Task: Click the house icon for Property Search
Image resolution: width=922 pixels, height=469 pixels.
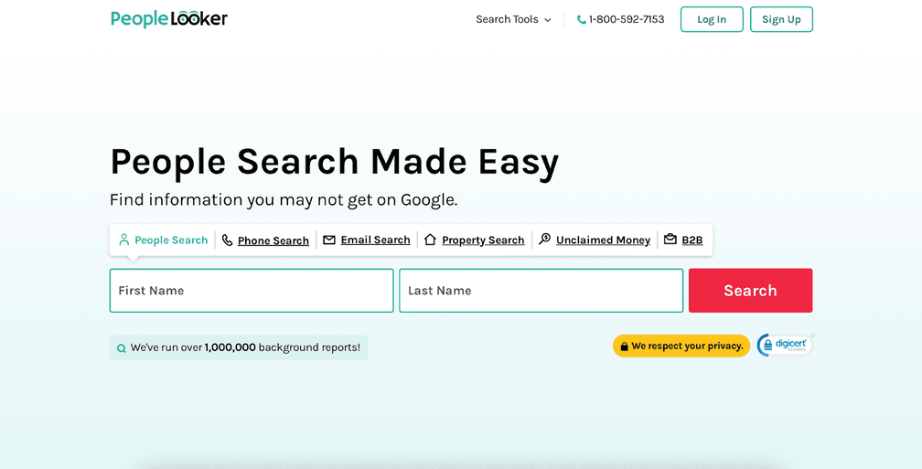Action: coord(430,240)
